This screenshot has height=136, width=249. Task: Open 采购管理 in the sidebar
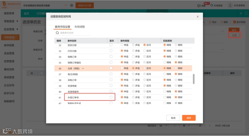click(x=10, y=37)
